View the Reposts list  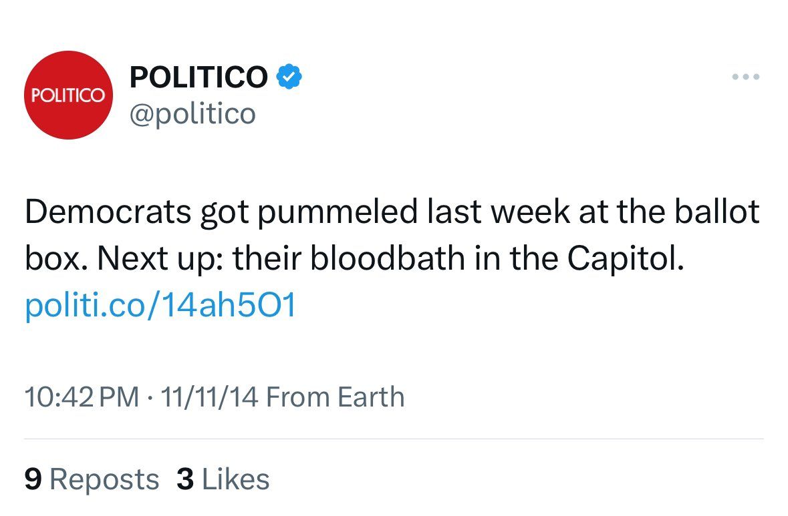coord(104,479)
